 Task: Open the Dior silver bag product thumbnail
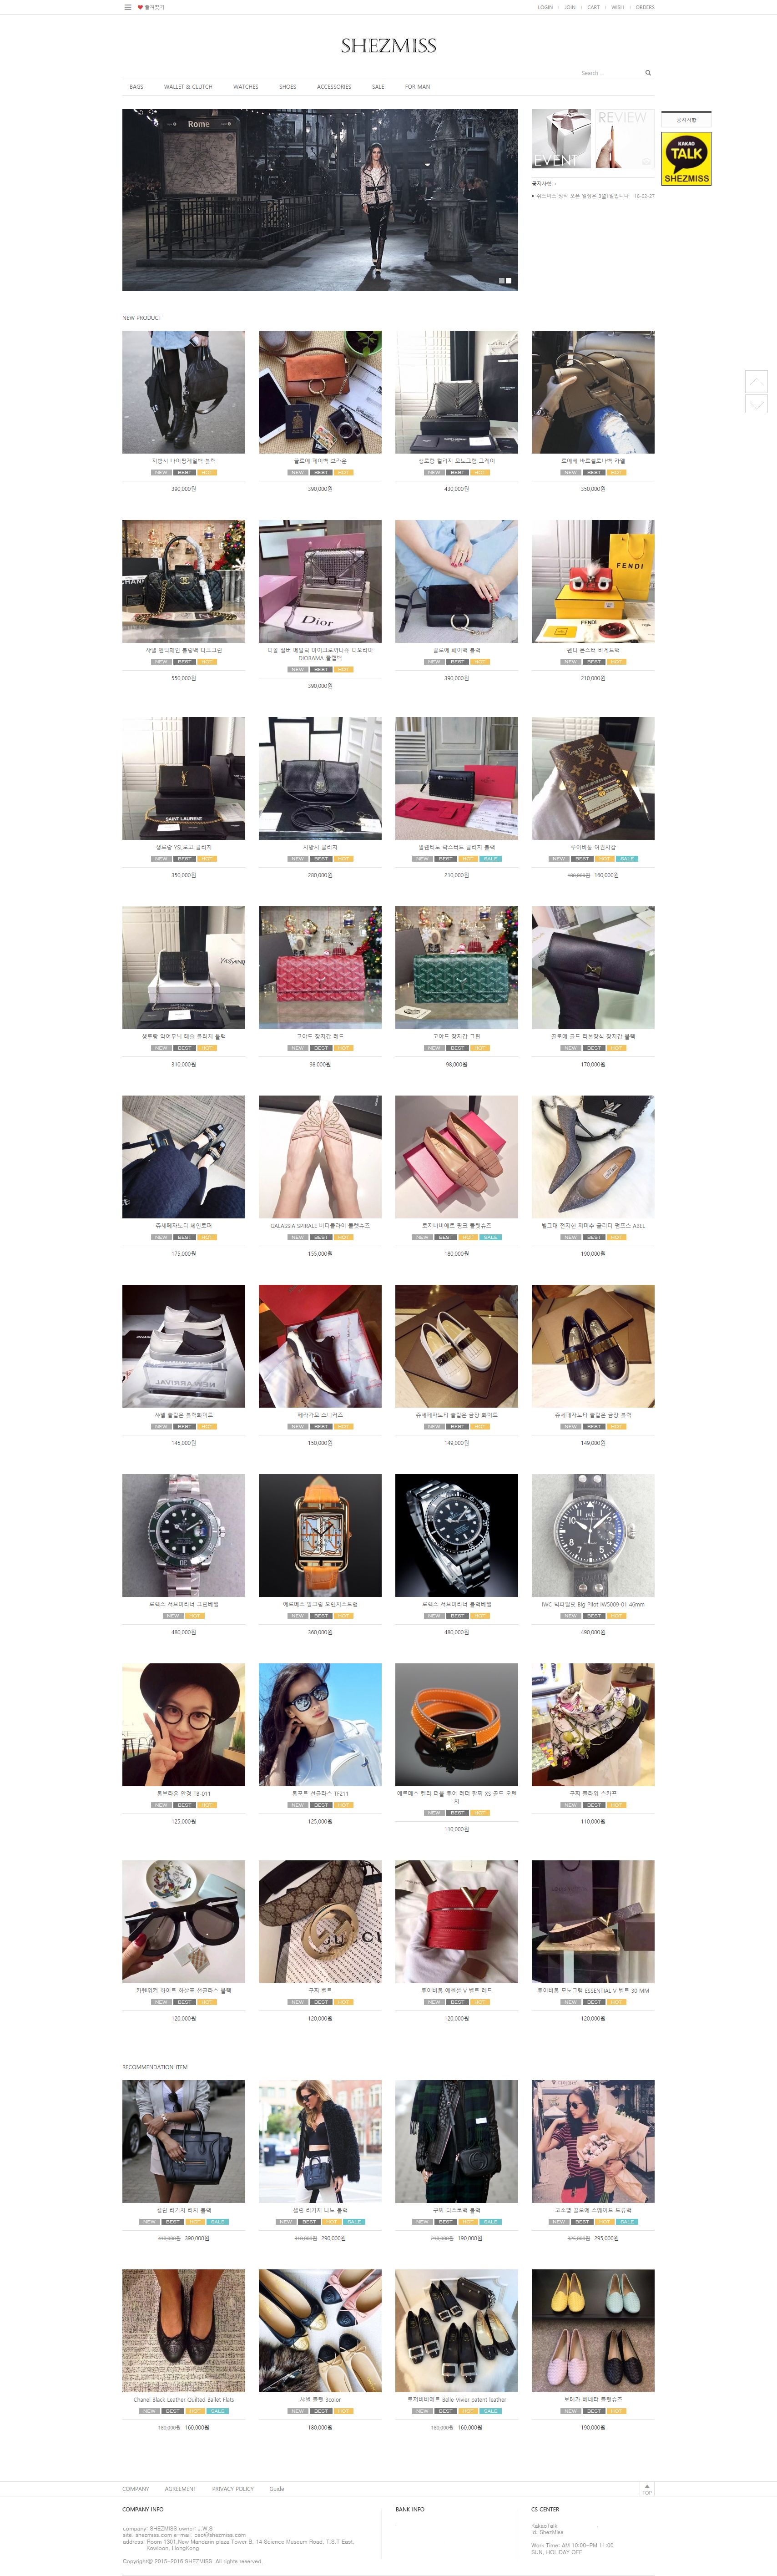pos(320,581)
